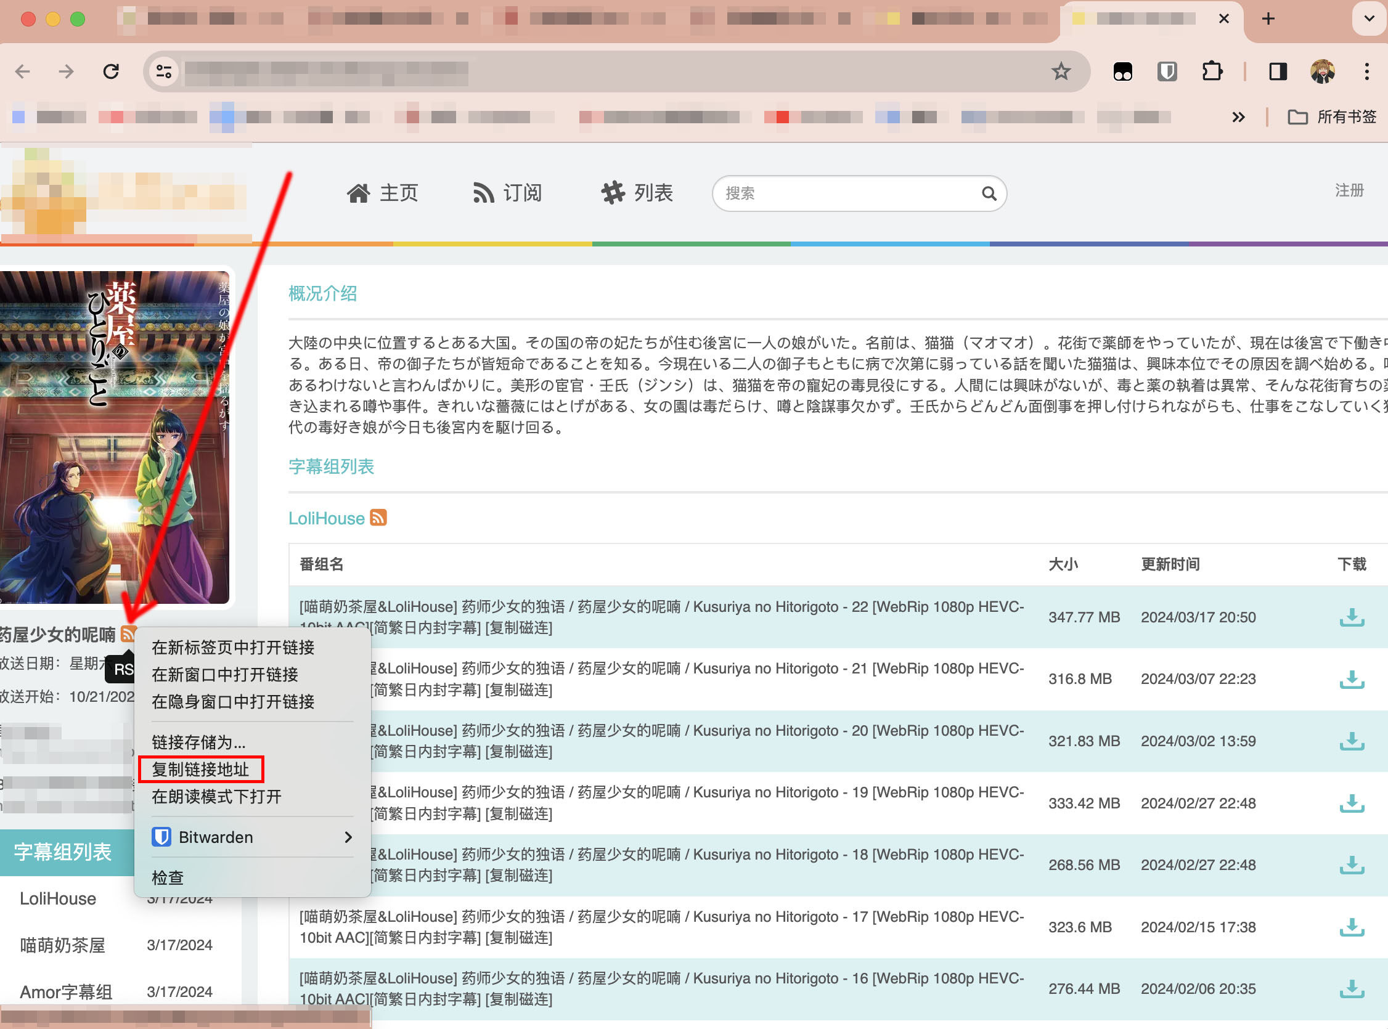Close the active browser tab
This screenshot has width=1388, height=1029.
(x=1223, y=18)
